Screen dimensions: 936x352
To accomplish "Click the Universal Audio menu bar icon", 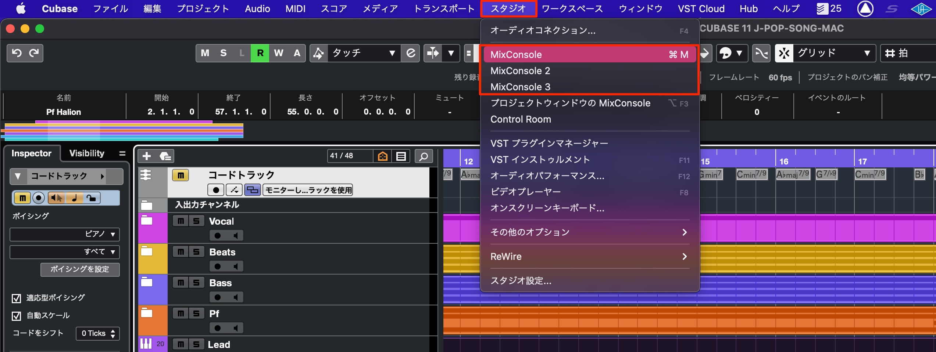I will click(921, 9).
